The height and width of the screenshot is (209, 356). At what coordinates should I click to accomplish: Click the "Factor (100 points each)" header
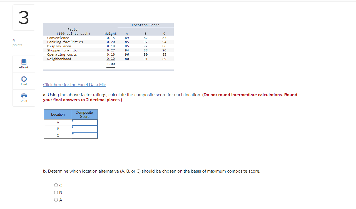point(73,32)
